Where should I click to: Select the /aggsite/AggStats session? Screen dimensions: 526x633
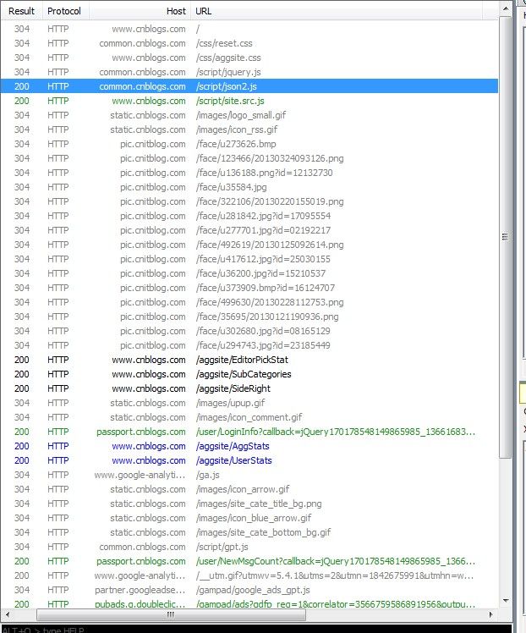click(249, 446)
